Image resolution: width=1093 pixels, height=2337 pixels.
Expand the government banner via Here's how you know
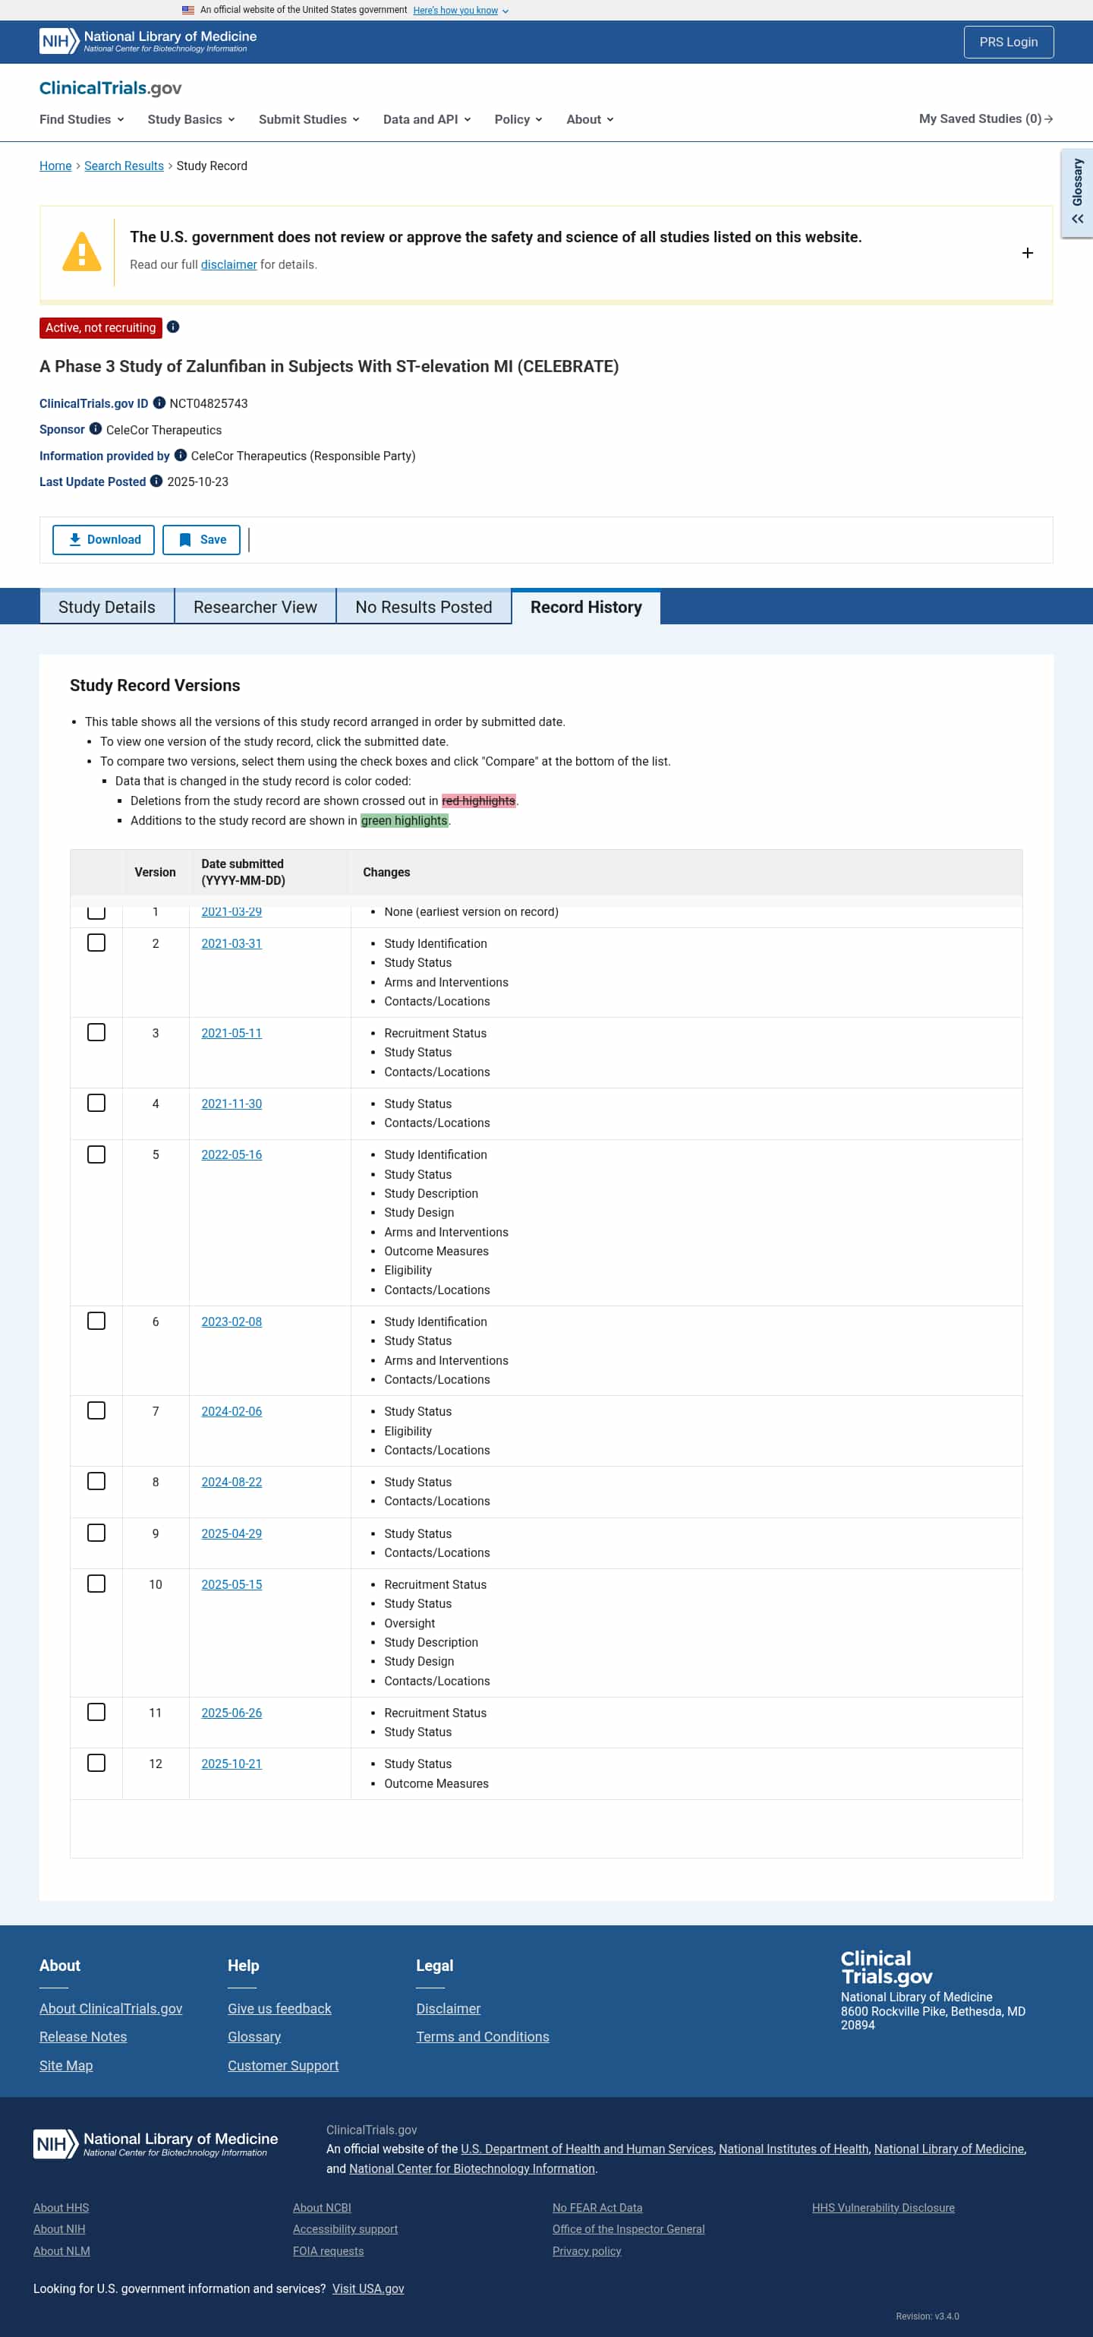tap(456, 10)
